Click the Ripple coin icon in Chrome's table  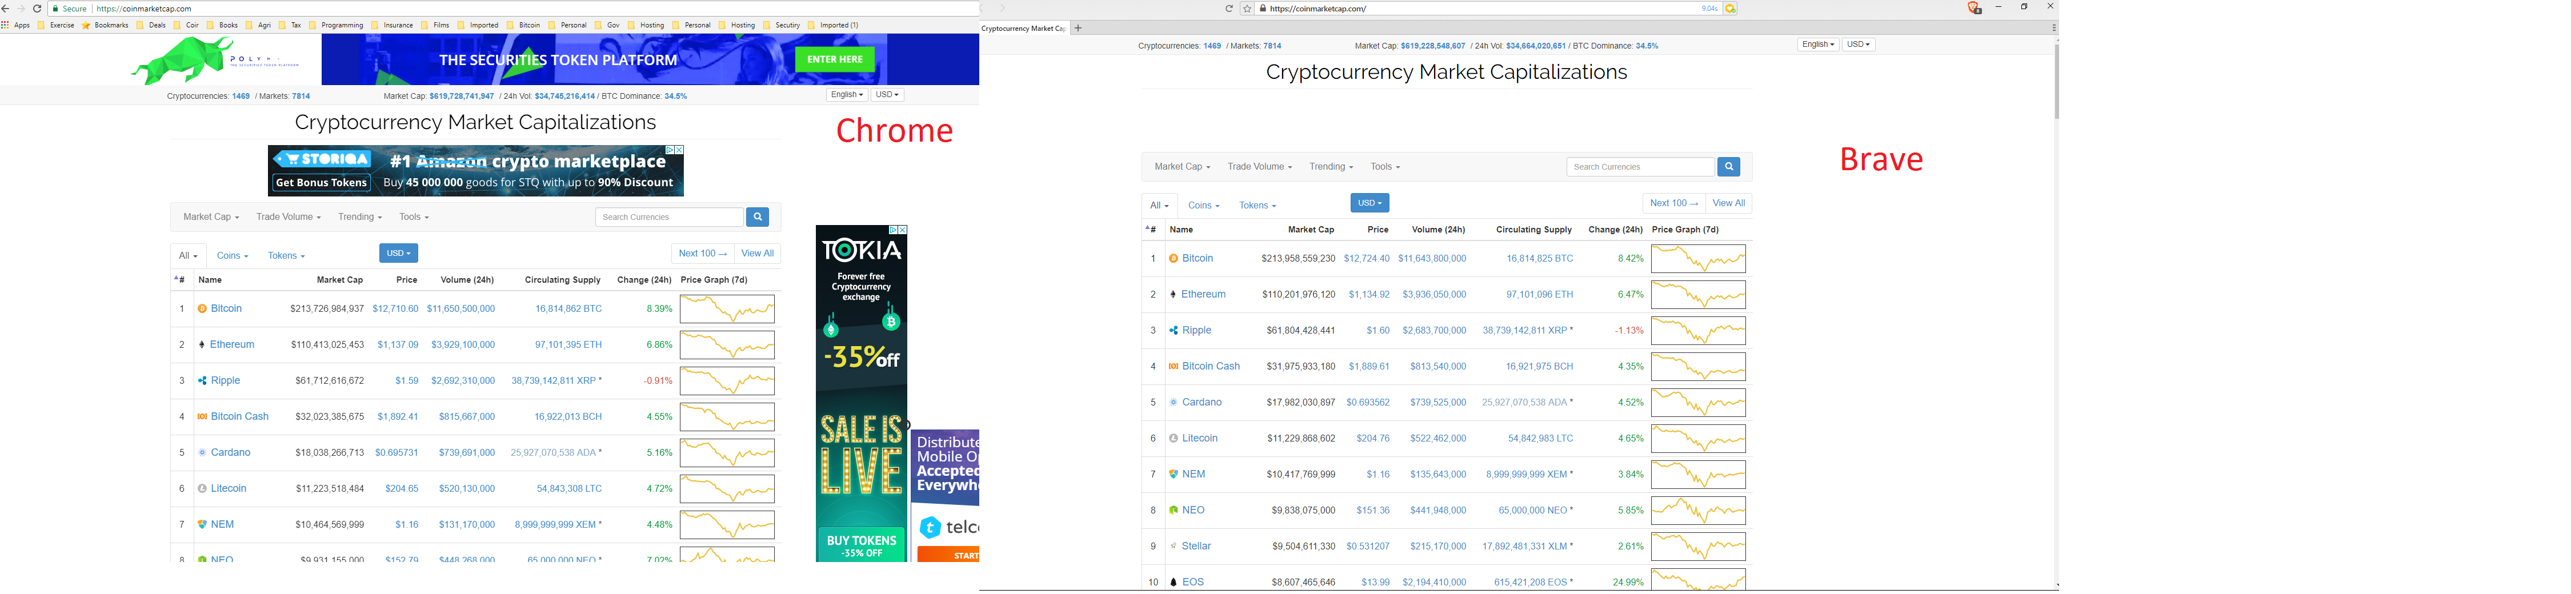coord(203,382)
